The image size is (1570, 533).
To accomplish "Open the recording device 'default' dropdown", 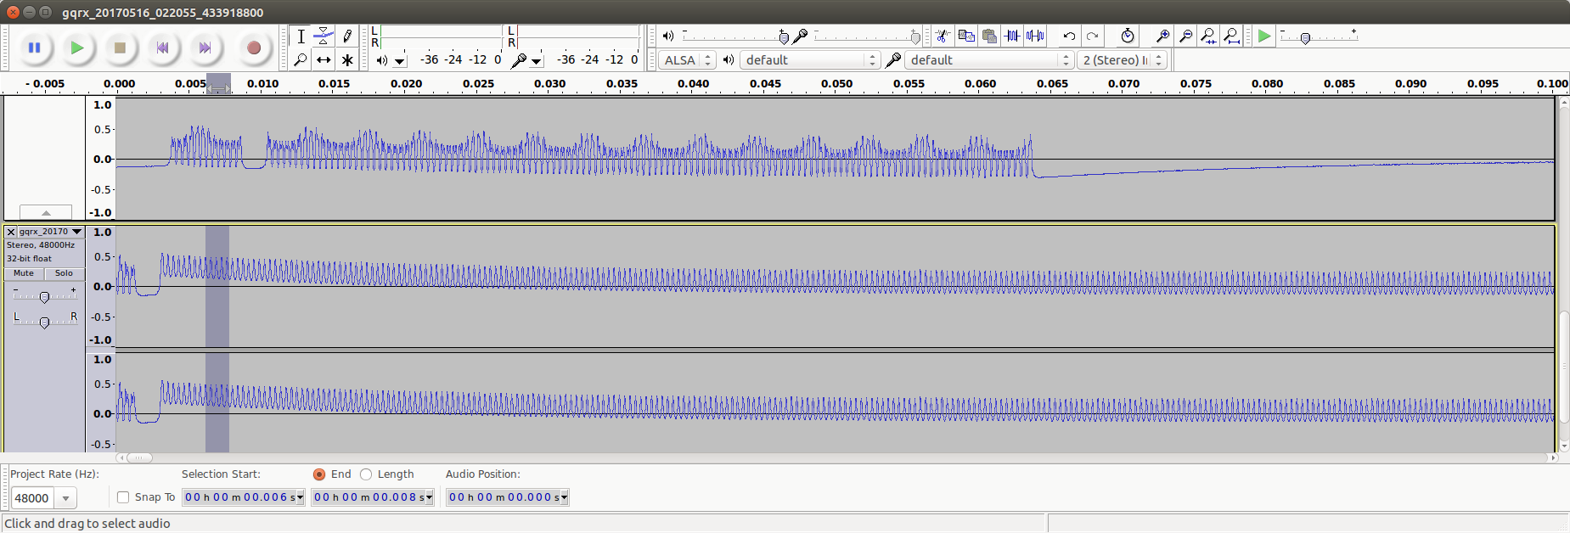I will click(x=989, y=60).
